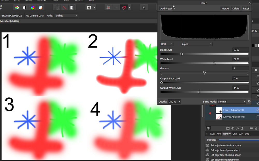This screenshot has width=259, height=161.
Task: Click the Deselect icon with red slash
Action: tap(64, 7)
